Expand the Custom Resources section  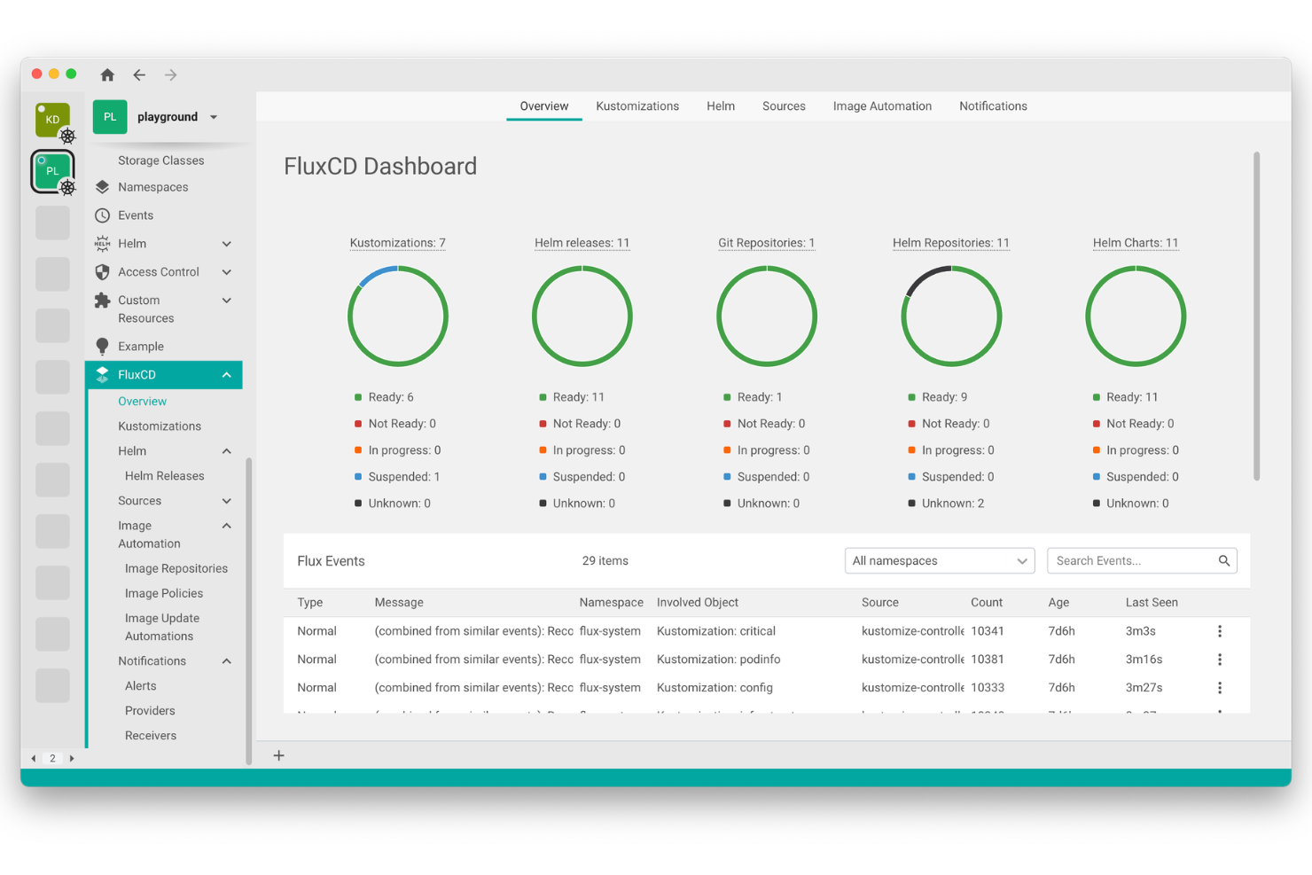tap(227, 301)
